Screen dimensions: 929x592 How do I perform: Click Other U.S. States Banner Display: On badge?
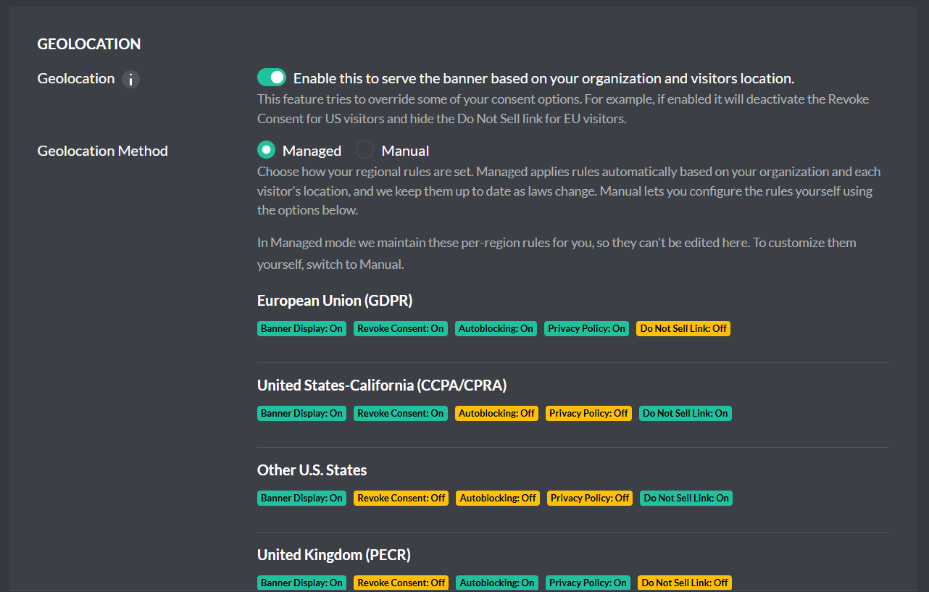[x=301, y=498]
